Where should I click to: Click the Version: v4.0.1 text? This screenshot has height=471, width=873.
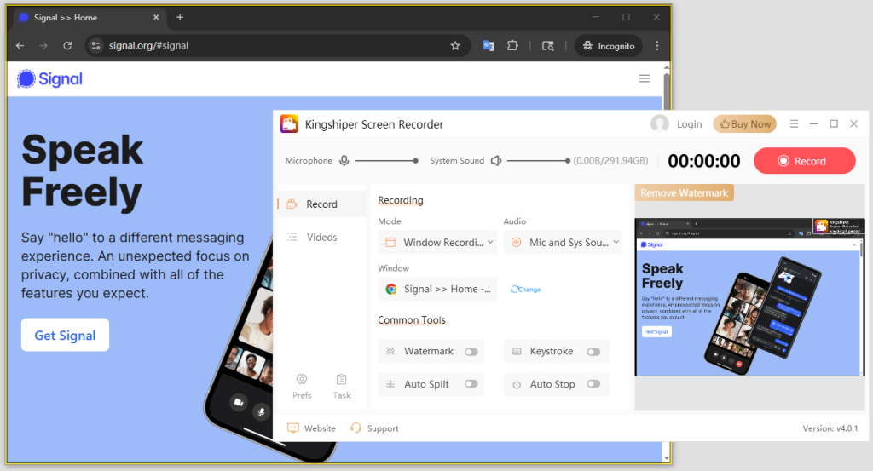(x=830, y=428)
